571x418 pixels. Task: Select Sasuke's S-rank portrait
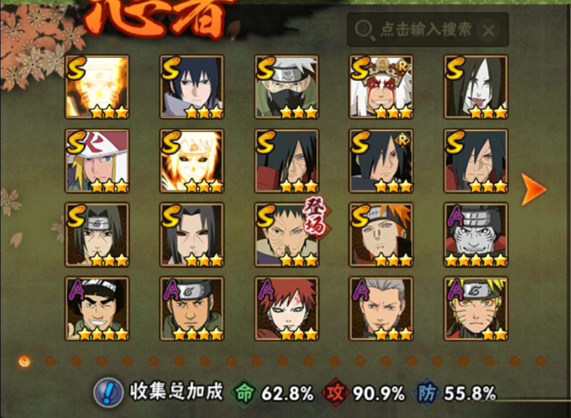192,87
